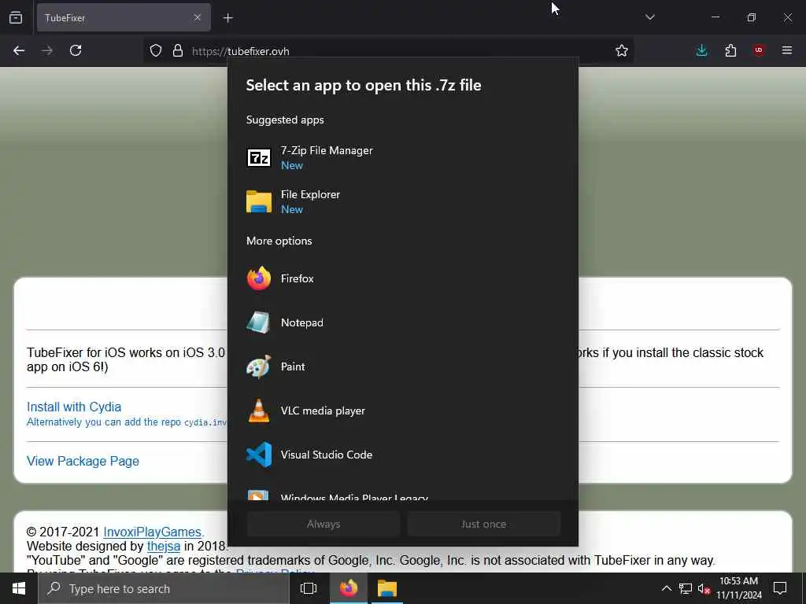Image resolution: width=806 pixels, height=604 pixels.
Task: Click the muted volume tray icon
Action: [x=704, y=588]
